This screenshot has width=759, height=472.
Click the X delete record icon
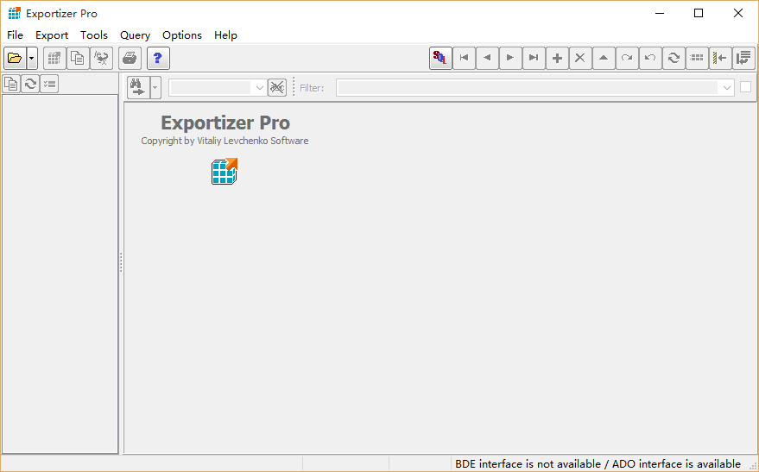[x=580, y=58]
